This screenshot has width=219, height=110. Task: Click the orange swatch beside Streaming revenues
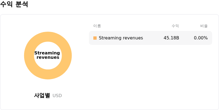pyautogui.click(x=95, y=38)
